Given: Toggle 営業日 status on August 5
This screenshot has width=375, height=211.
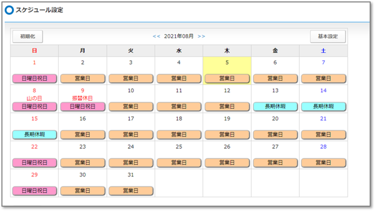Looking at the screenshot, I should pyautogui.click(x=227, y=78).
